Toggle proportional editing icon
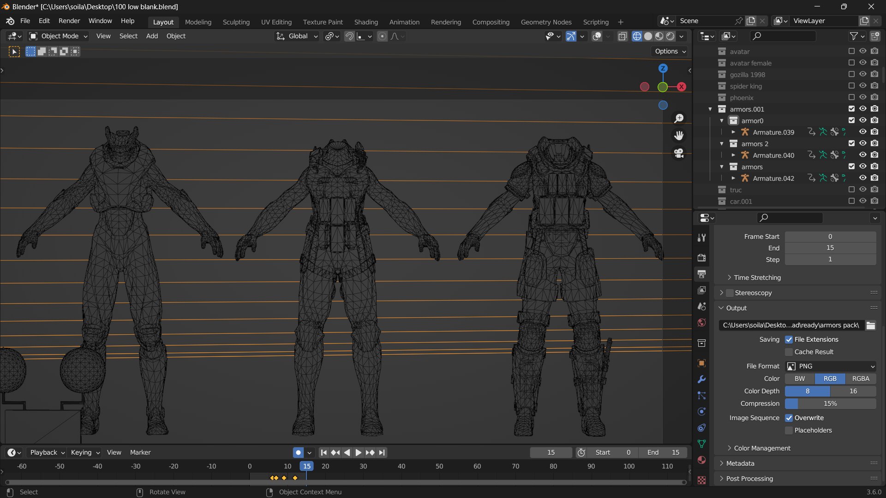886x498 pixels. (x=382, y=36)
